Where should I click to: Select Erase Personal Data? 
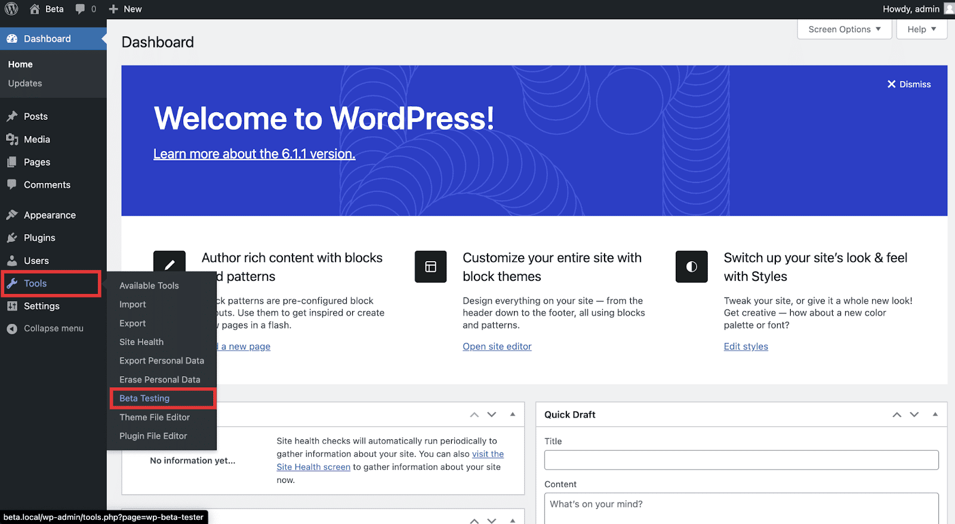(x=159, y=380)
